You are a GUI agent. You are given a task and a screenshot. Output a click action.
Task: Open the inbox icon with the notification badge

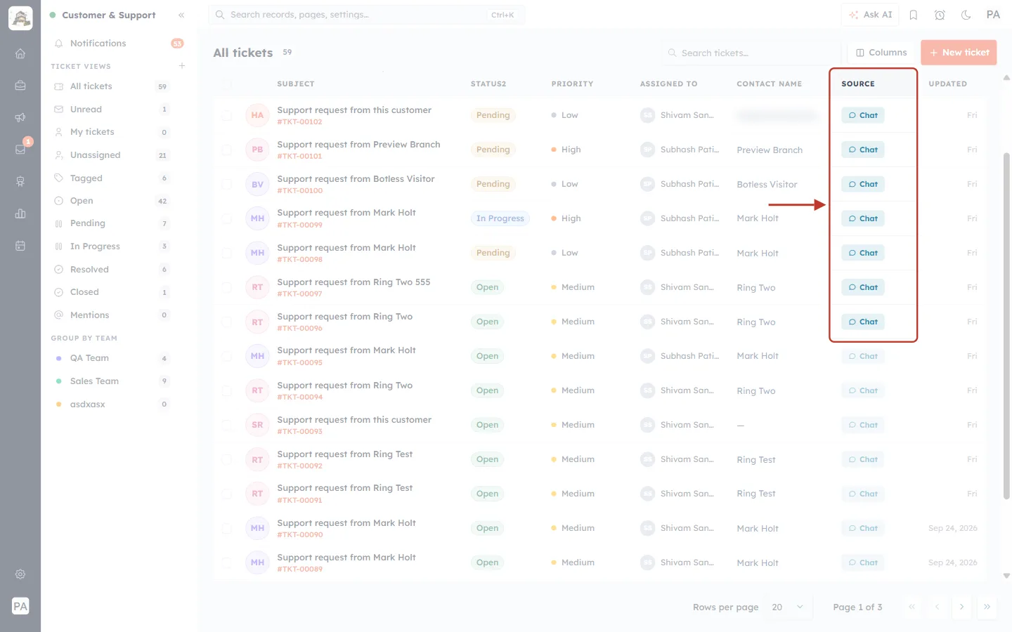pos(20,149)
